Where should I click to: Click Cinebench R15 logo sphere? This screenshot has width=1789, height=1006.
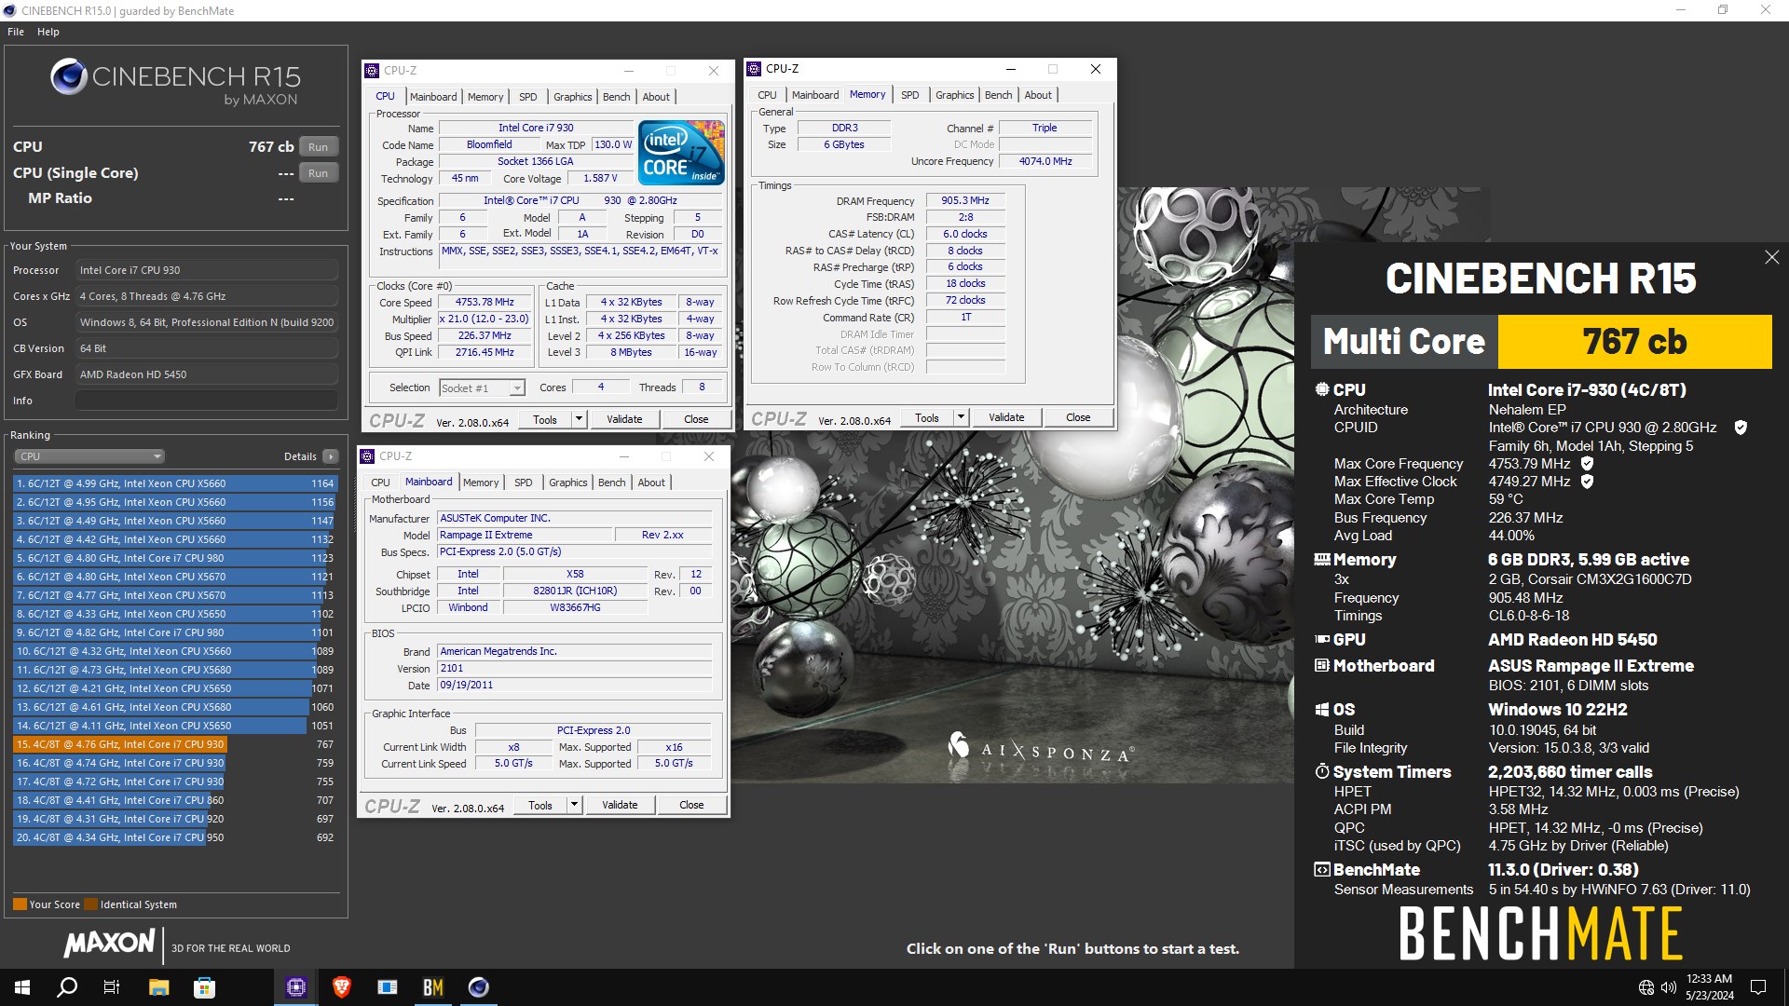68,76
